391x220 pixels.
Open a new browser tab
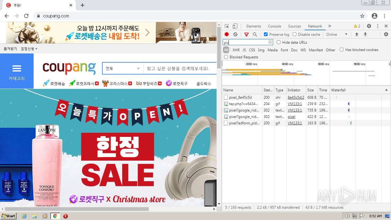pyautogui.click(x=82, y=5)
